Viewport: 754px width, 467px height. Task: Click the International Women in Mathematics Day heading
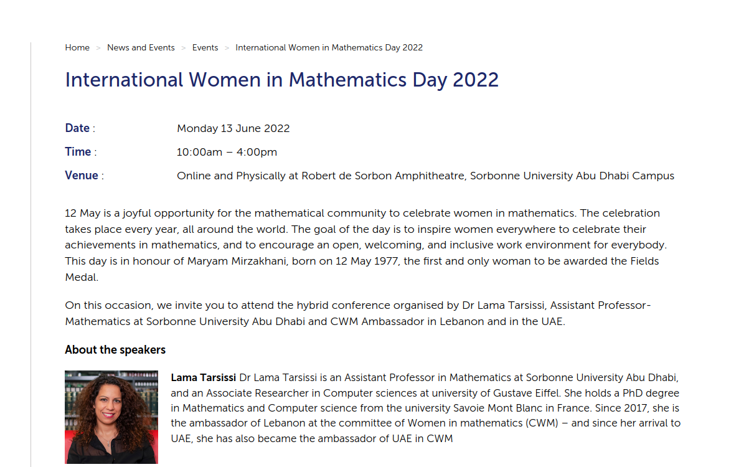pos(281,80)
